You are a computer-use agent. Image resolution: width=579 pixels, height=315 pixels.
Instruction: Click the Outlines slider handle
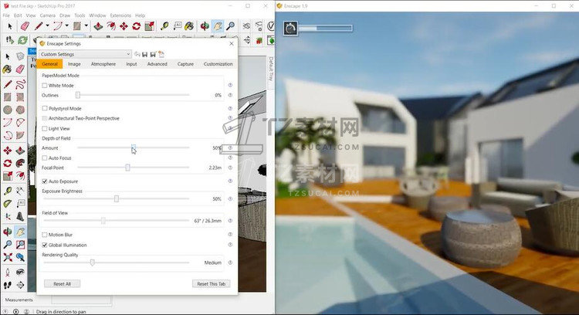78,95
